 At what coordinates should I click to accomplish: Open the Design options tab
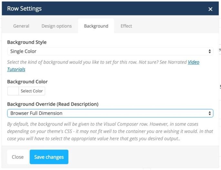56,26
